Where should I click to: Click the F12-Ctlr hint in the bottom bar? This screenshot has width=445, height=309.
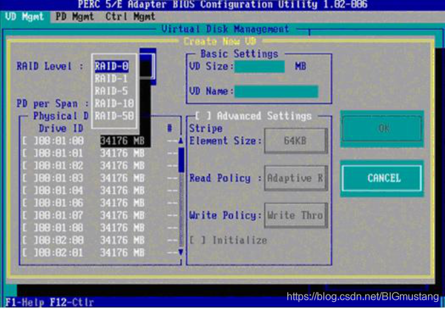(72, 302)
